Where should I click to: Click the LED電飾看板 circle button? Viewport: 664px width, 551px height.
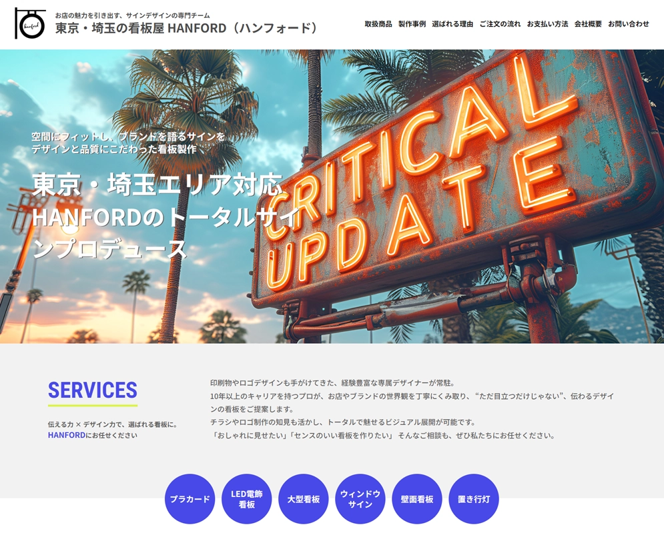click(247, 499)
